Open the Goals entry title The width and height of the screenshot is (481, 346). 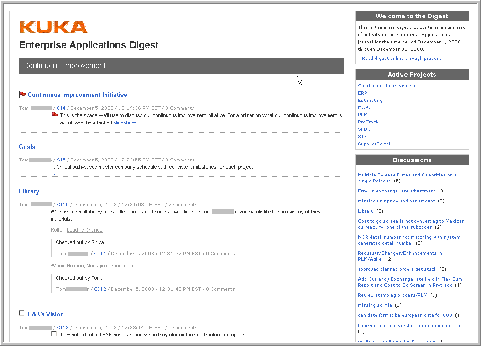[27, 147]
